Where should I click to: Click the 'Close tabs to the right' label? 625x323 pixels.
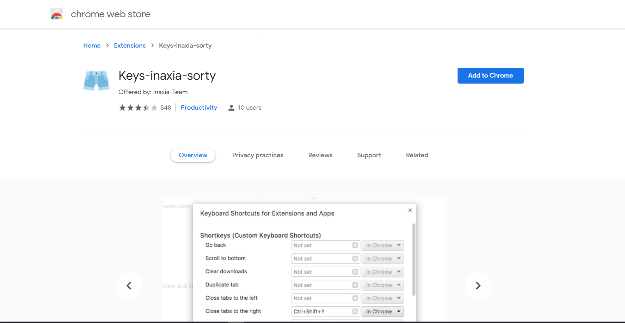click(x=233, y=311)
